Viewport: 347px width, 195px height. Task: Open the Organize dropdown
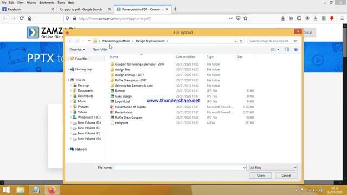77,49
